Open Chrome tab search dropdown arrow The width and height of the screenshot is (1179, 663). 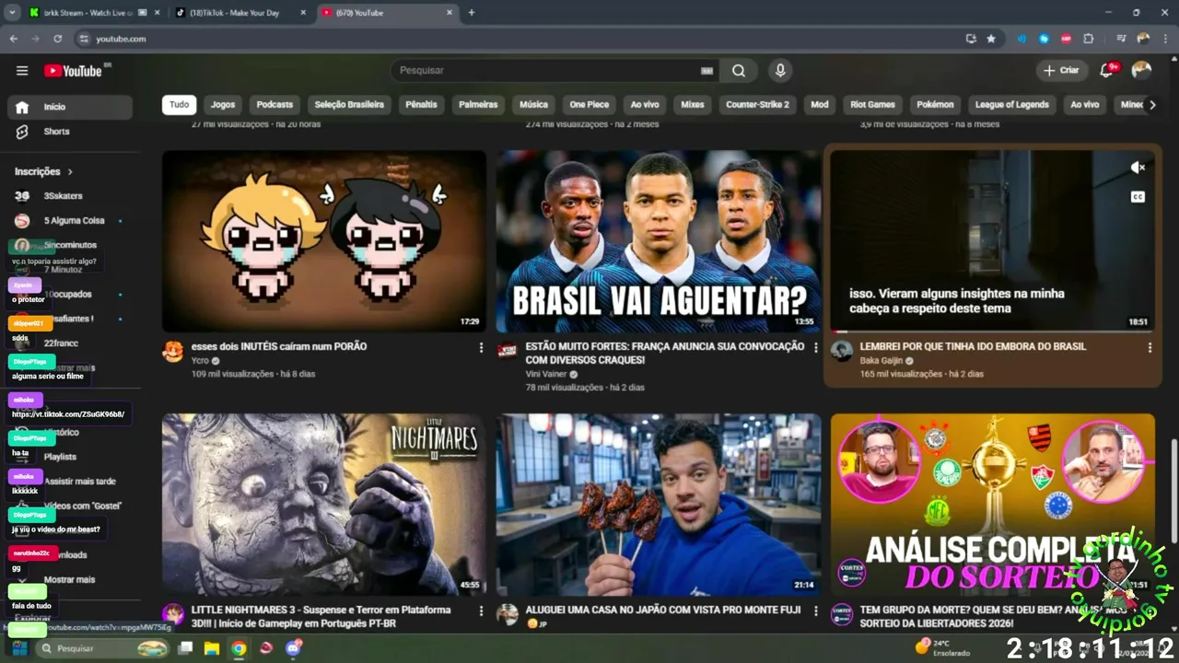(x=12, y=13)
